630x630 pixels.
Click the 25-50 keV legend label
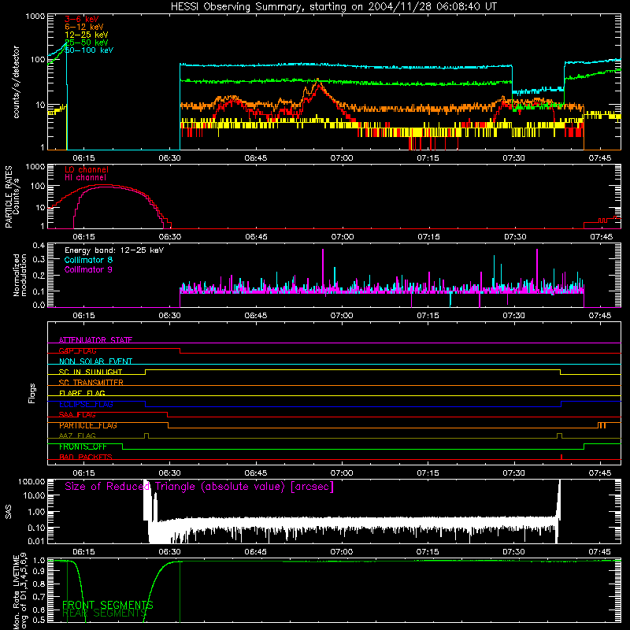[87, 43]
